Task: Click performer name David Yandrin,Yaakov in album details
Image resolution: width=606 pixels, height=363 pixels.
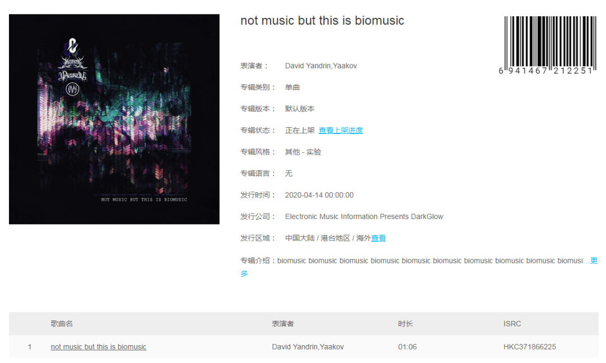Action: [x=321, y=66]
